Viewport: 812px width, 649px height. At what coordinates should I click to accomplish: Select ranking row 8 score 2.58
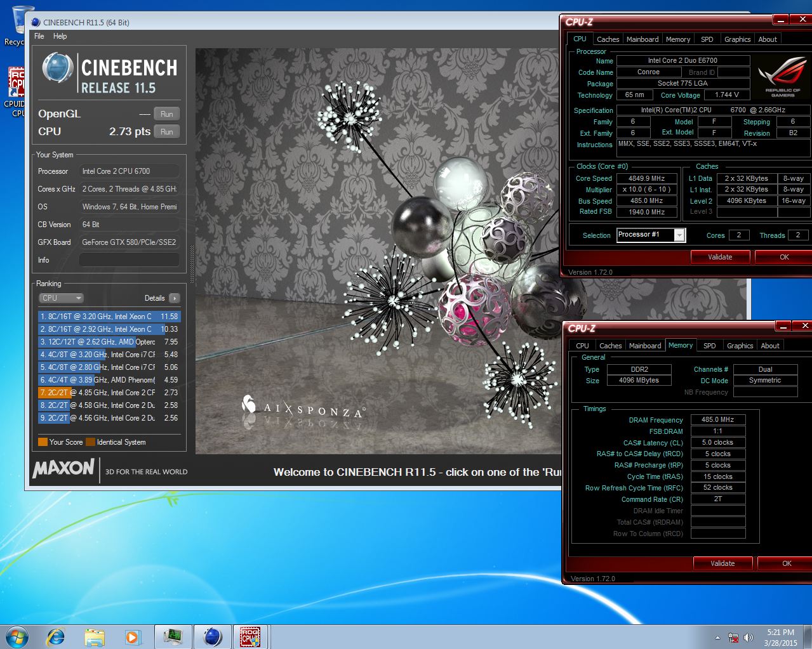109,405
